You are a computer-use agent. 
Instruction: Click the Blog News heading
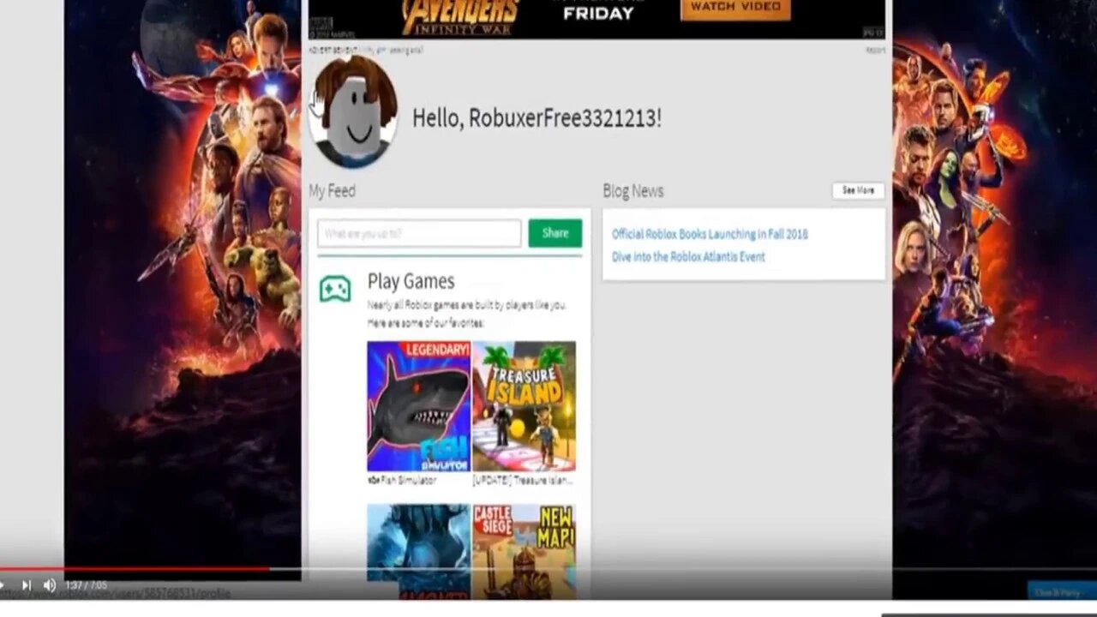632,191
